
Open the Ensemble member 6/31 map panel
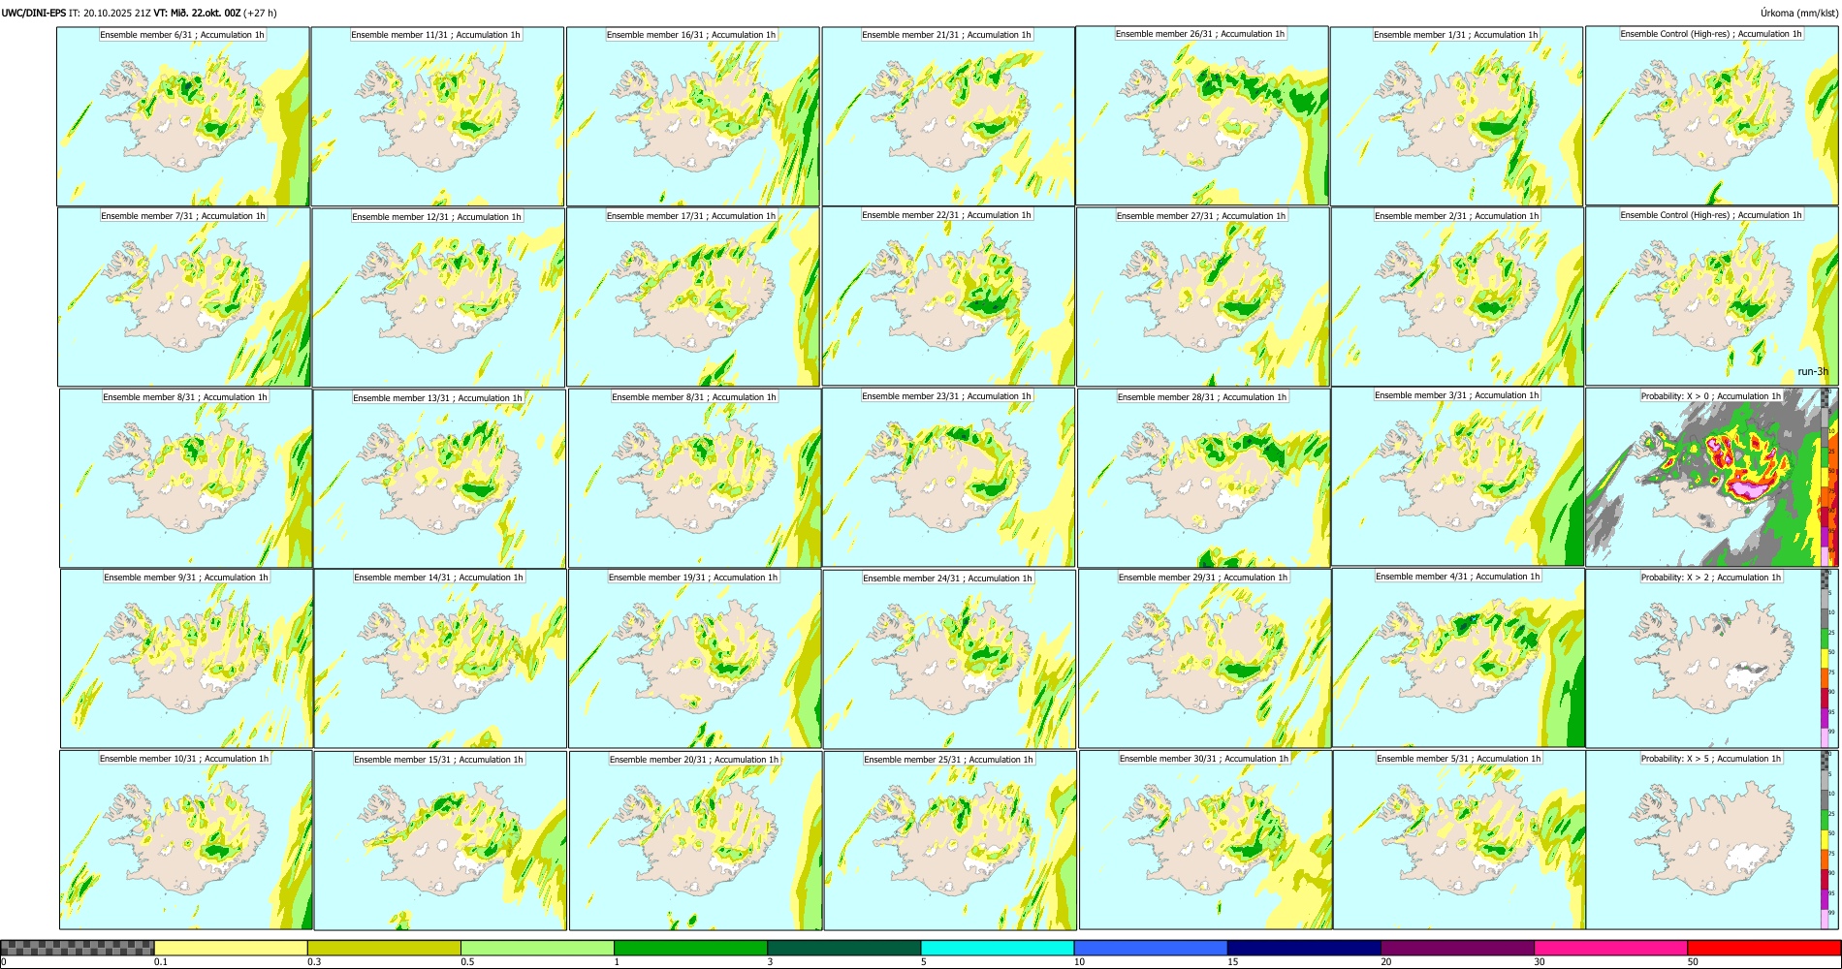point(183,116)
